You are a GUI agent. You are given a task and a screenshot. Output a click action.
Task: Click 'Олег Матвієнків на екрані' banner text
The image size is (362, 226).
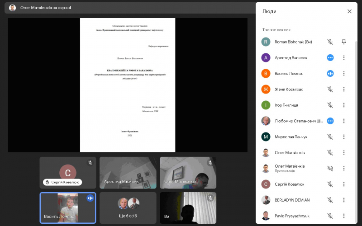tap(46, 8)
